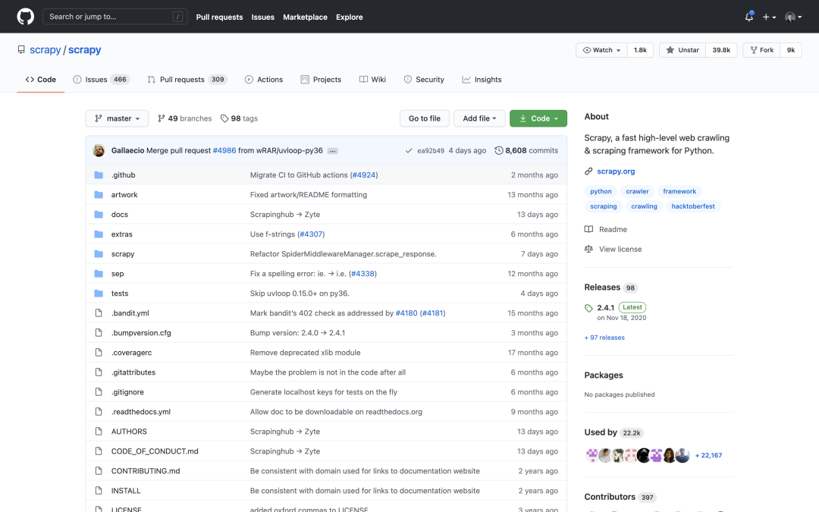Open the .coveragerc file icon

[99, 353]
